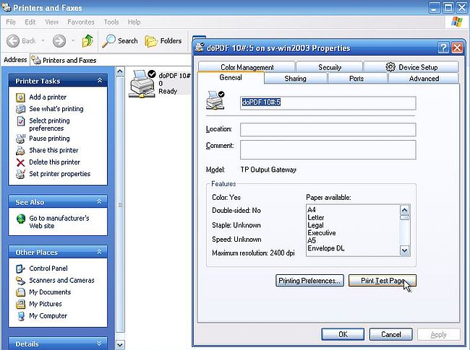470x350 pixels.
Task: Open the View menu
Action: (x=52, y=22)
